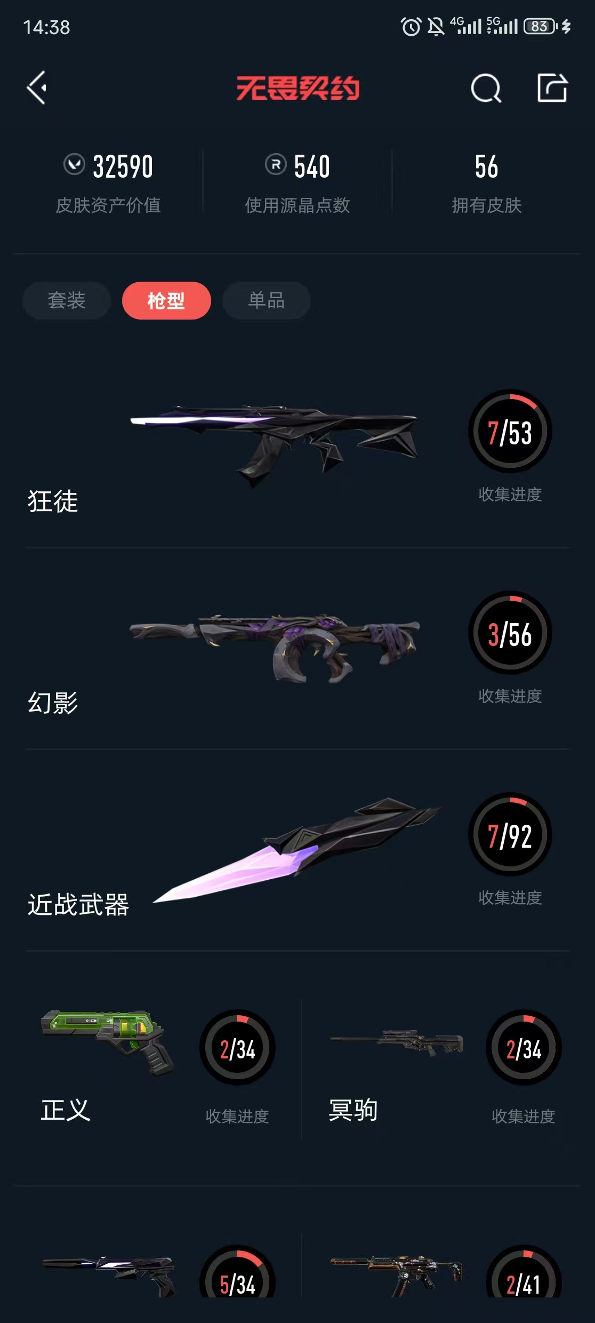Switch to the 套装 tab
The height and width of the screenshot is (1323, 595).
tap(67, 300)
